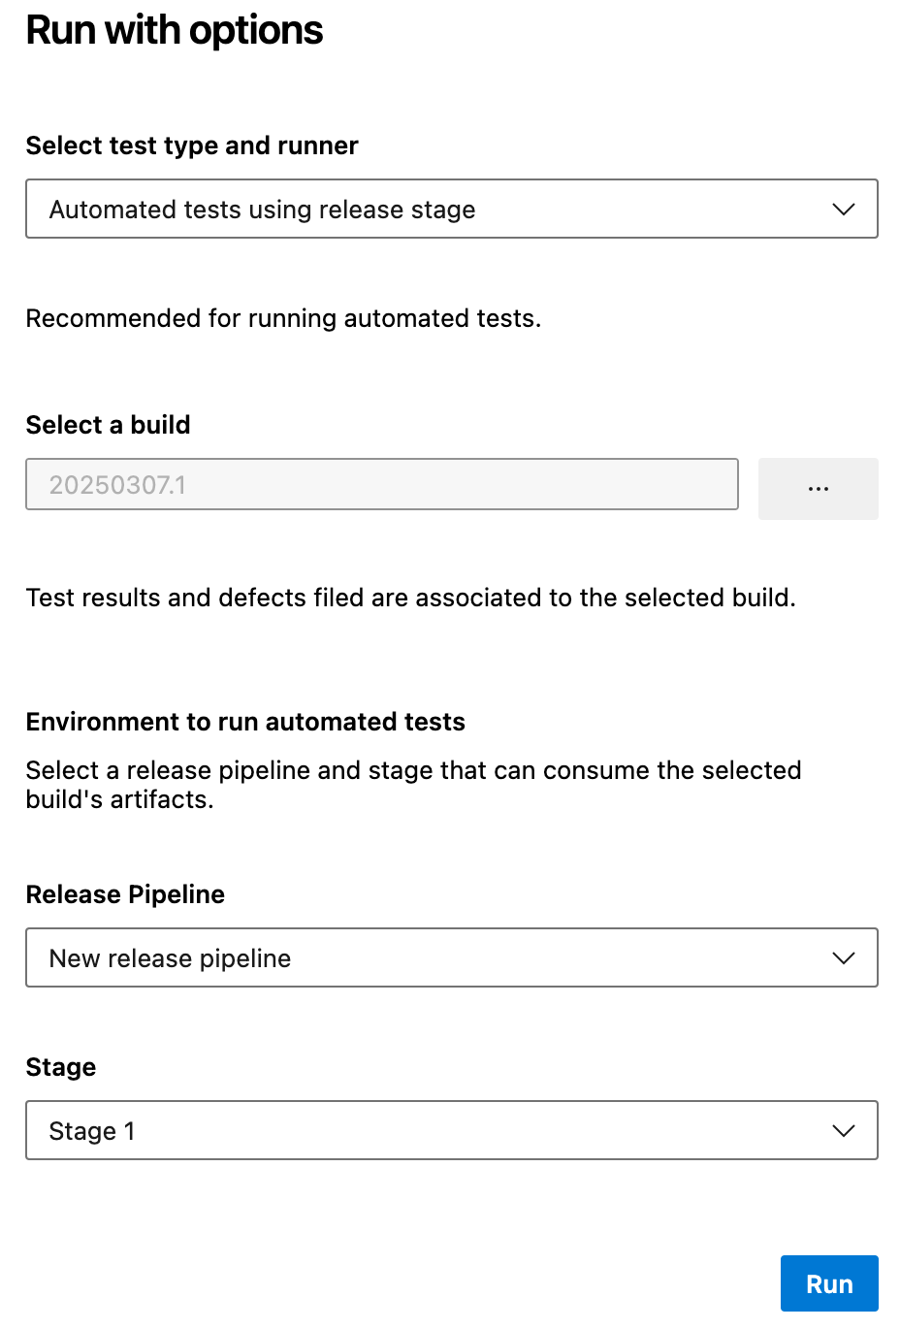Click the "Run with options" heading
900x1329 pixels.
(x=174, y=30)
